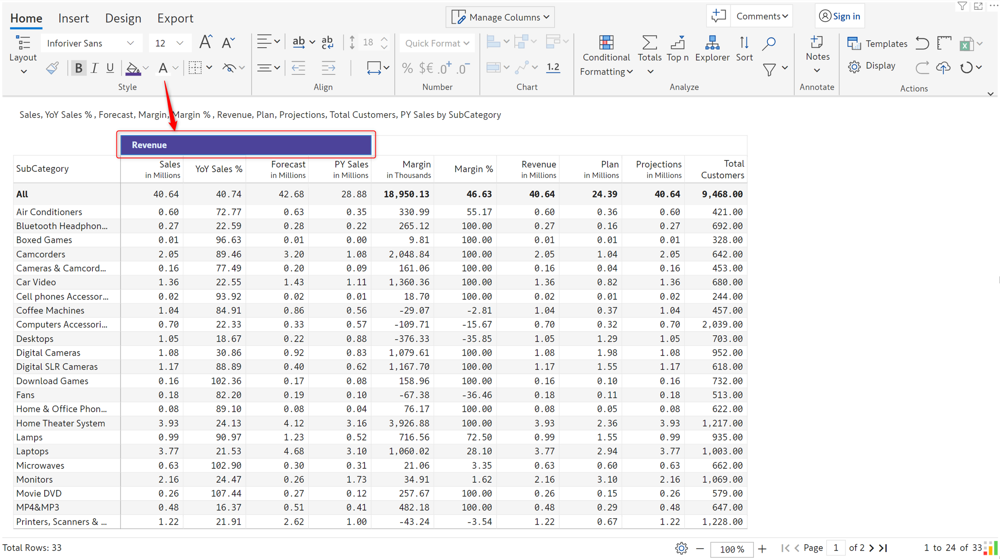Click the page number input field
1000x559 pixels.
pyautogui.click(x=836, y=548)
